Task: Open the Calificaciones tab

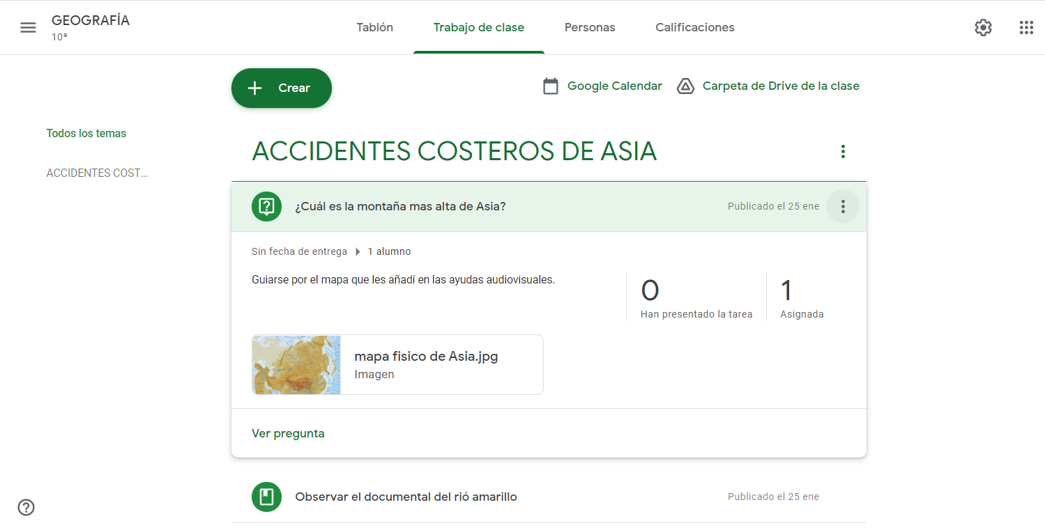Action: 695,28
